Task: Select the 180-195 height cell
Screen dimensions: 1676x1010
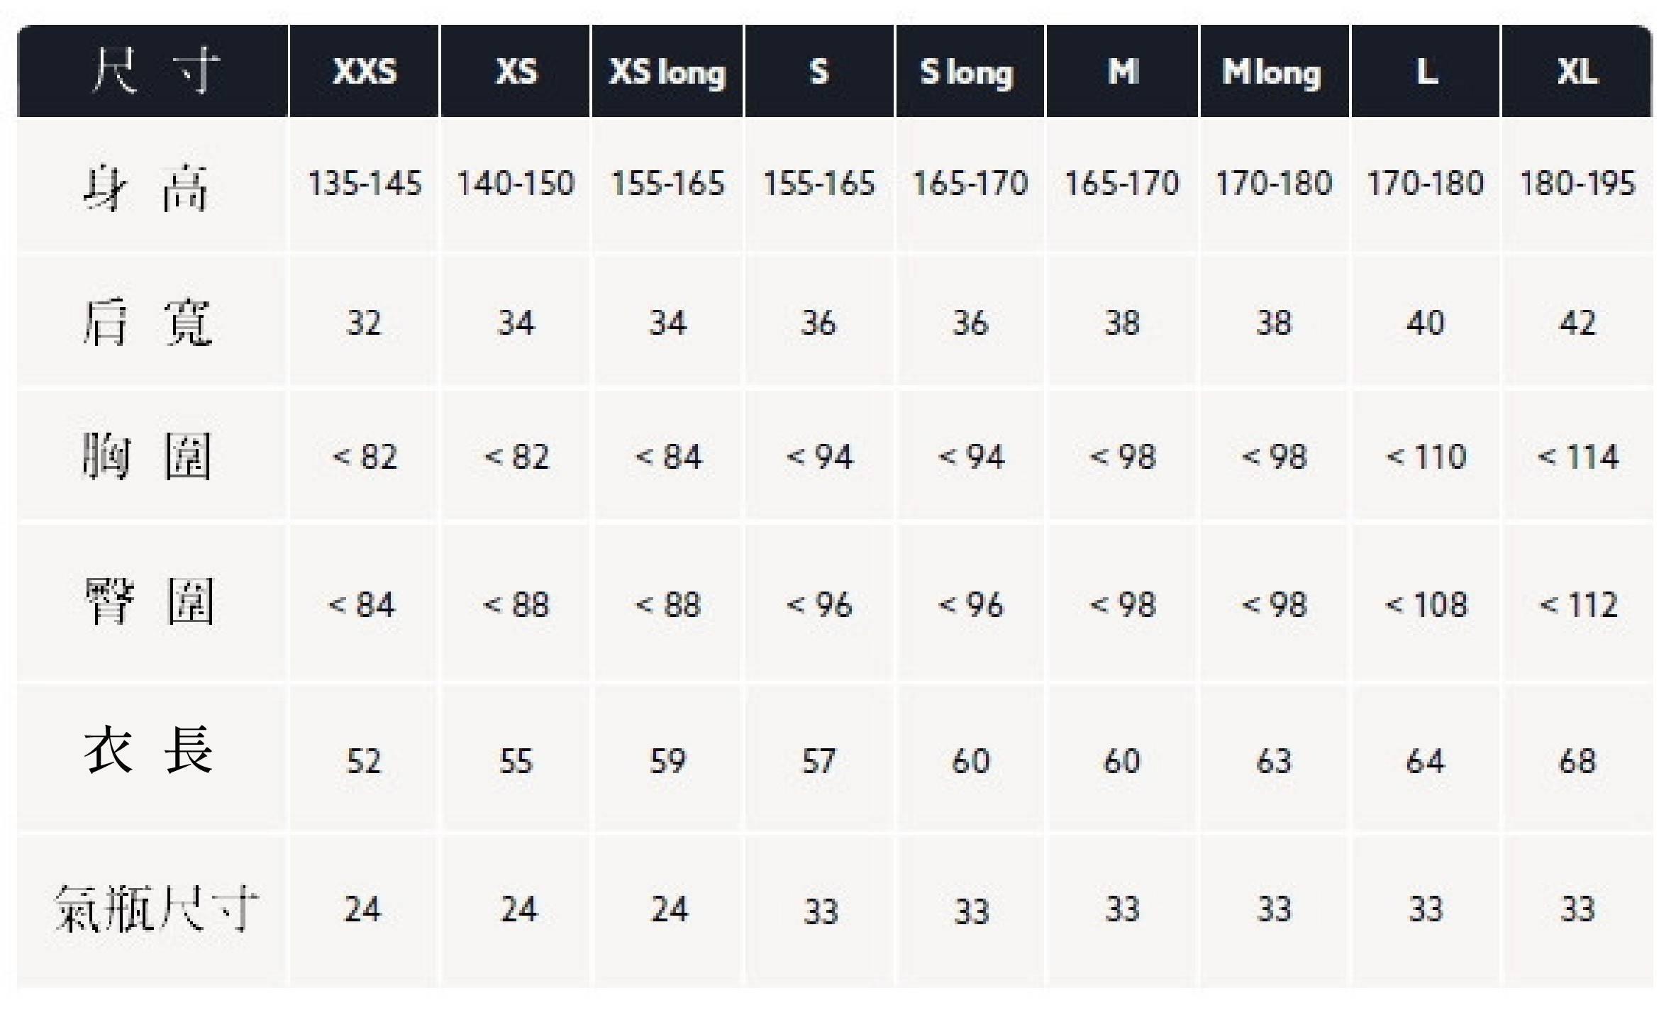Action: (x=1577, y=184)
